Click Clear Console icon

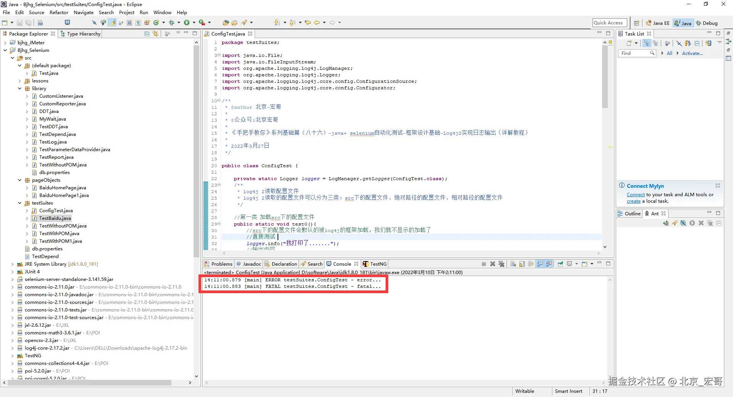[x=513, y=264]
